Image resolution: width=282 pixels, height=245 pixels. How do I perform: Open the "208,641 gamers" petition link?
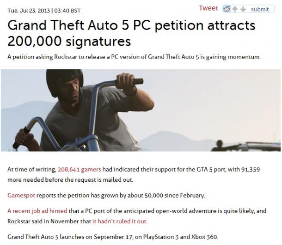(80, 169)
